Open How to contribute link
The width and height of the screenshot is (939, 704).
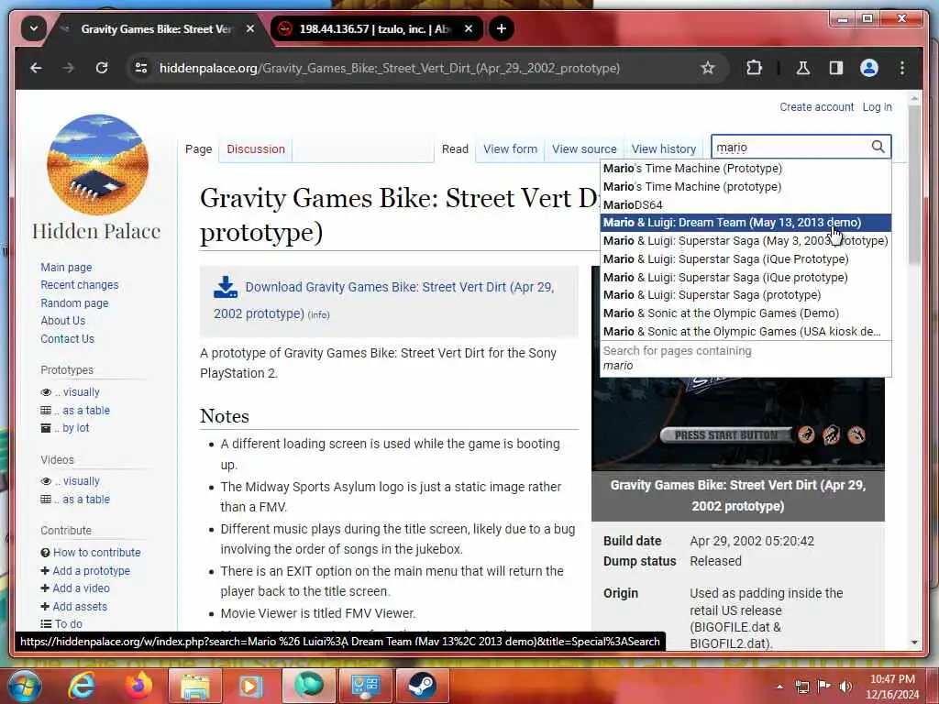pyautogui.click(x=96, y=553)
